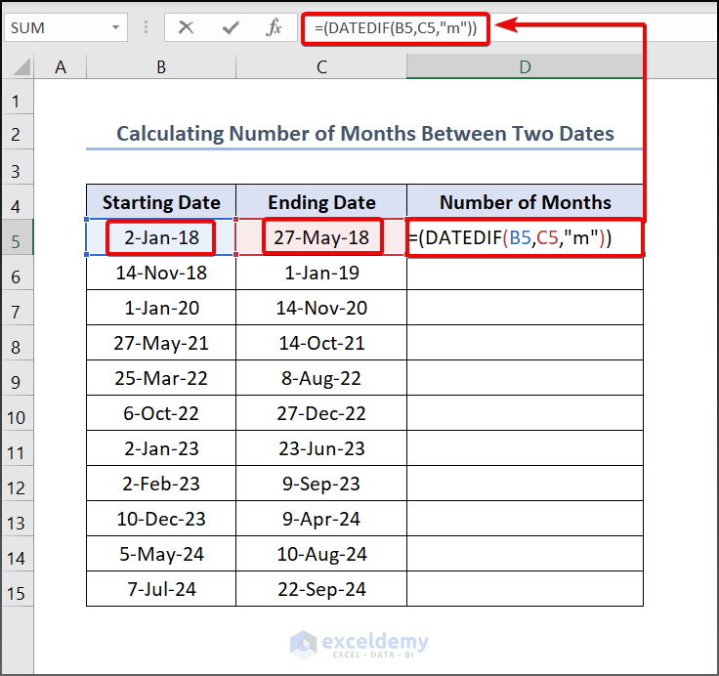
Task: Select column B header
Action: tap(161, 67)
